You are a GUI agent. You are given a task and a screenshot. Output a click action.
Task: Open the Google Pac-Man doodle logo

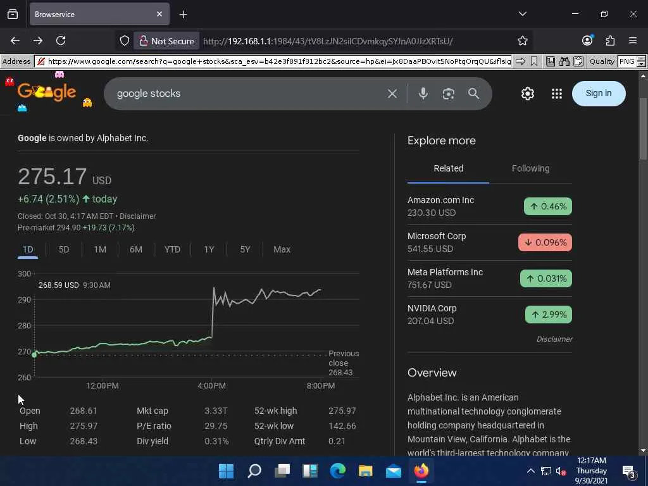point(47,92)
